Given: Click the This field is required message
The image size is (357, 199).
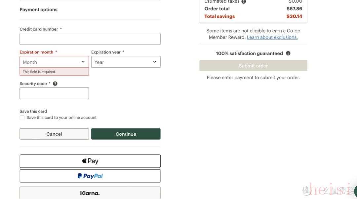Looking at the screenshot, I should (x=39, y=72).
